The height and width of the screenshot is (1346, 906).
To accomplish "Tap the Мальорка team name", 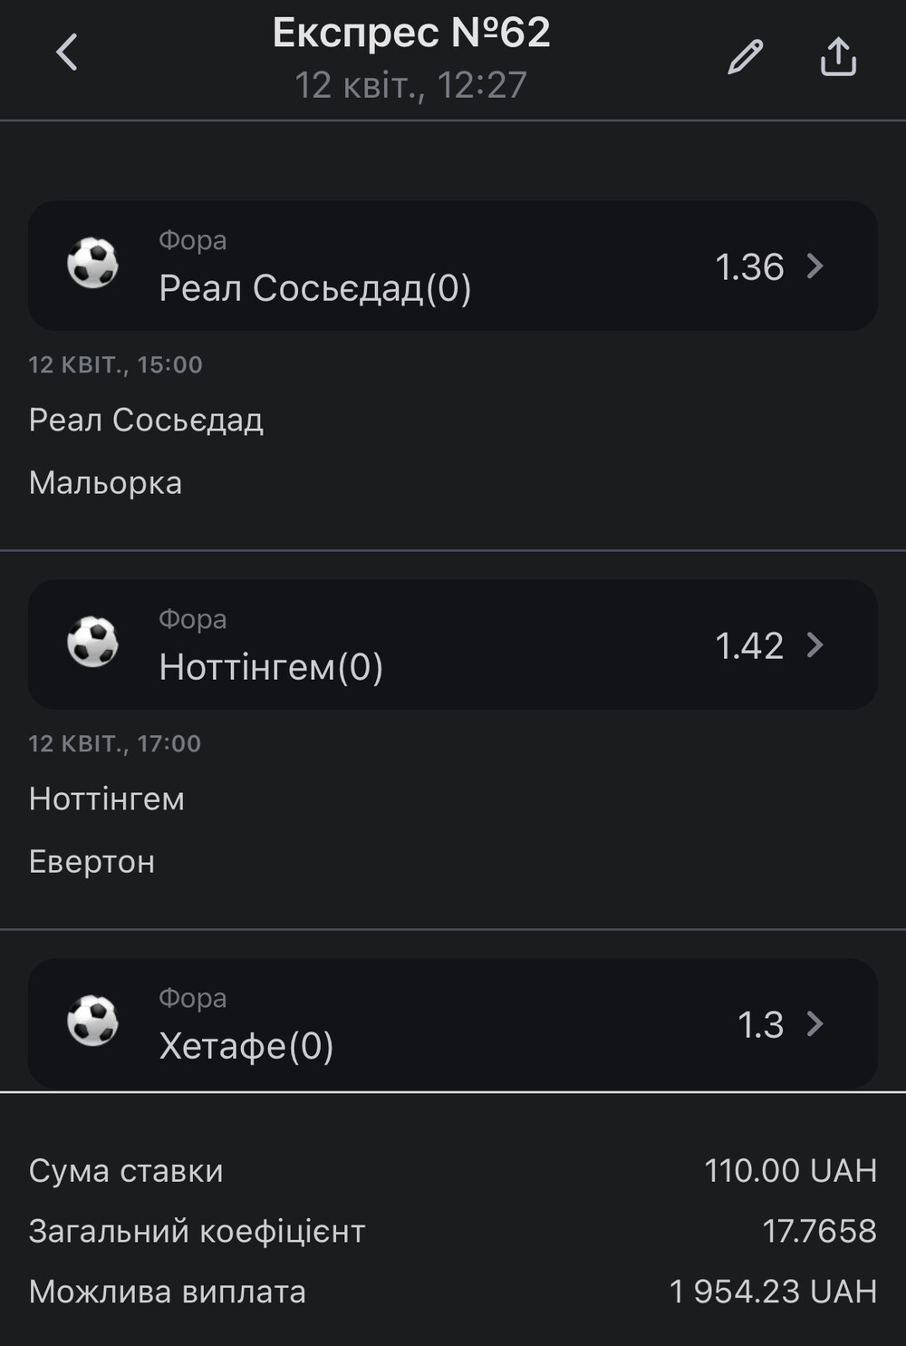I will point(105,483).
